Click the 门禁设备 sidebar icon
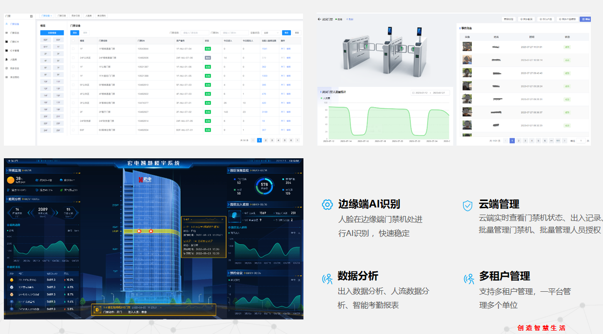This screenshot has height=334, width=603. (7, 24)
